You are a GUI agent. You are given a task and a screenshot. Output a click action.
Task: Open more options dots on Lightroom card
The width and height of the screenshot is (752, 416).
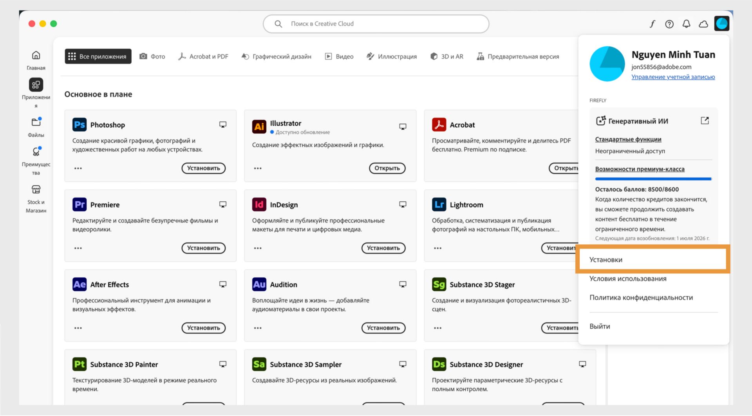click(437, 248)
